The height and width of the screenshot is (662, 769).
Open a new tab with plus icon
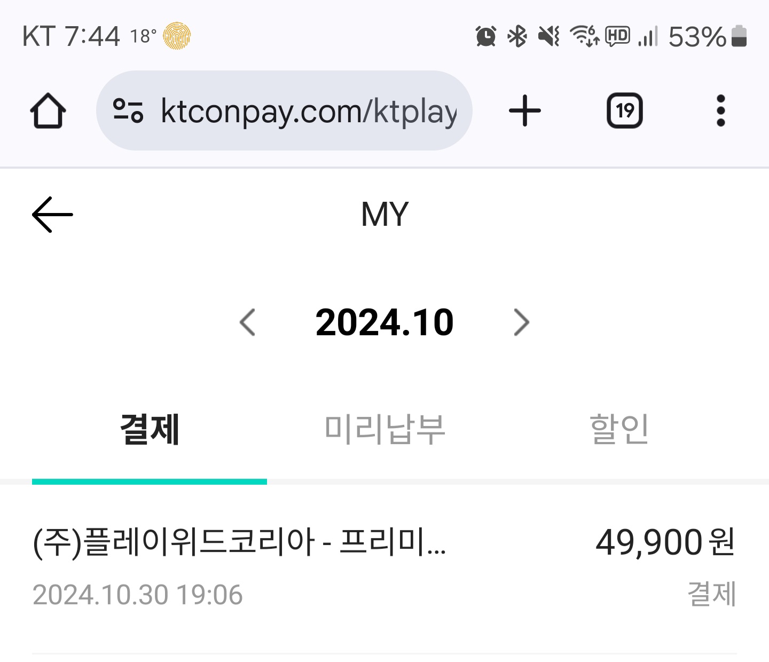coord(524,111)
